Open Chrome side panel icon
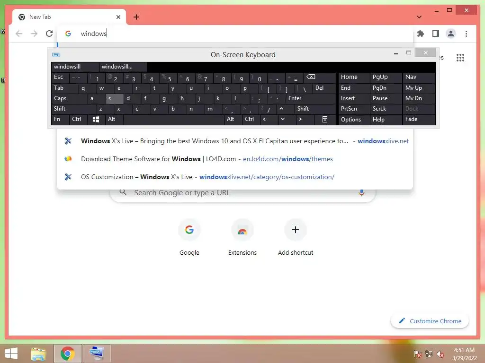This screenshot has height=363, width=485. pyautogui.click(x=436, y=34)
